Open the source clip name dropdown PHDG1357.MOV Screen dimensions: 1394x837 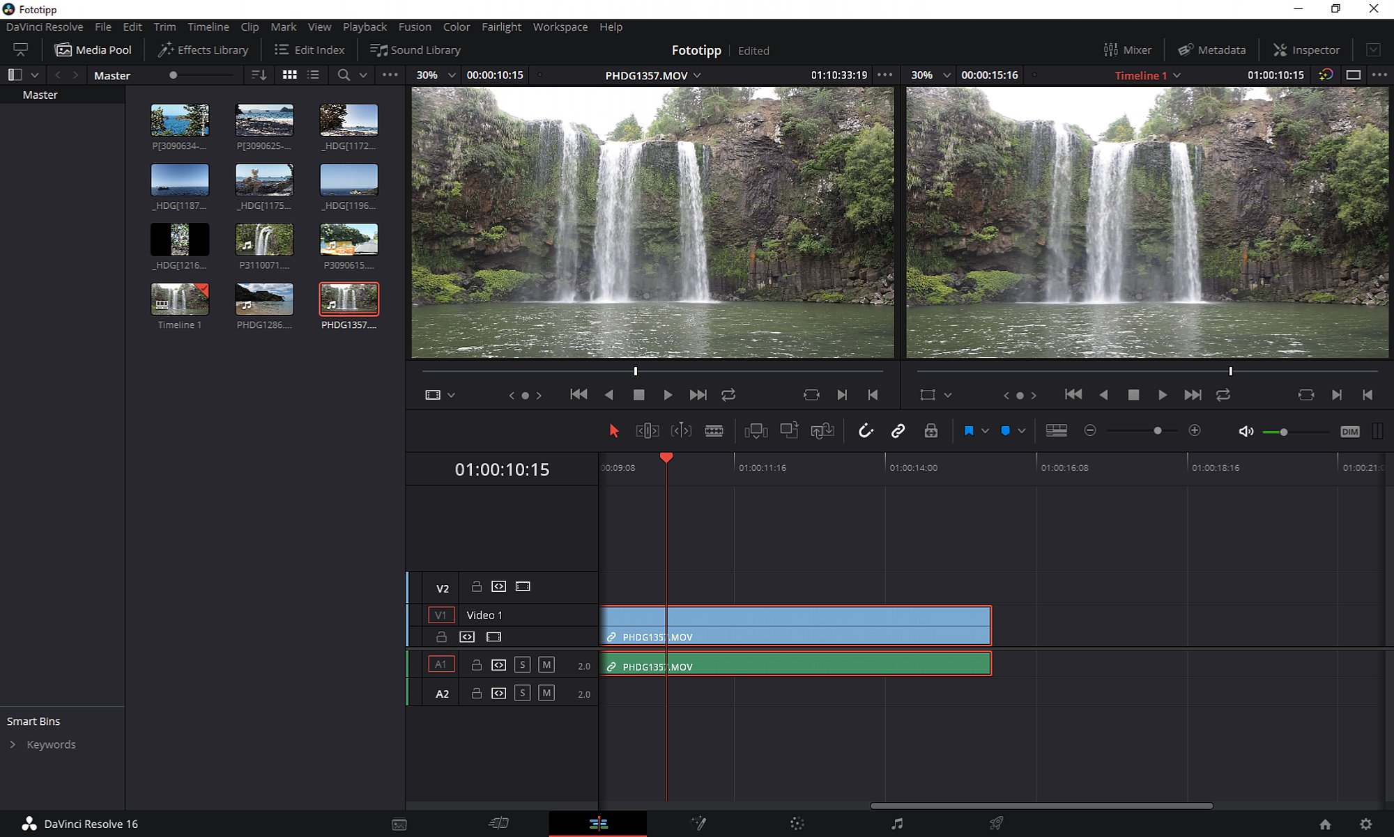coord(653,75)
